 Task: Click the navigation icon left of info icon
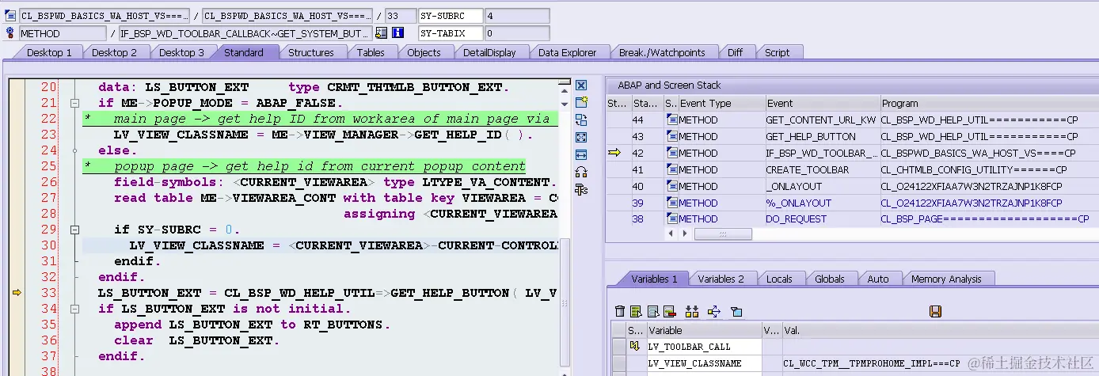tap(382, 33)
